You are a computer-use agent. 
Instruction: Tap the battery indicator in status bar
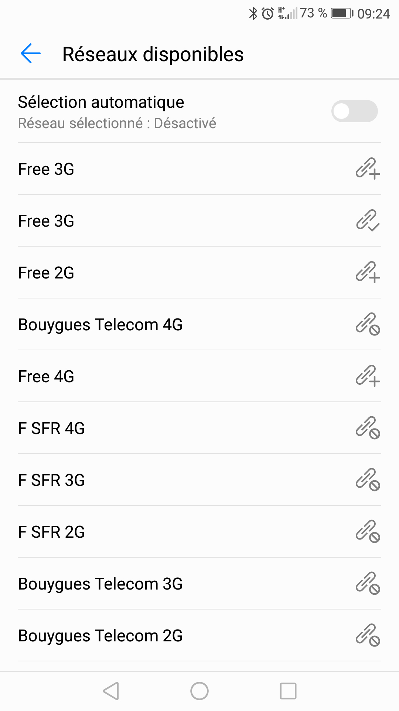tap(342, 14)
